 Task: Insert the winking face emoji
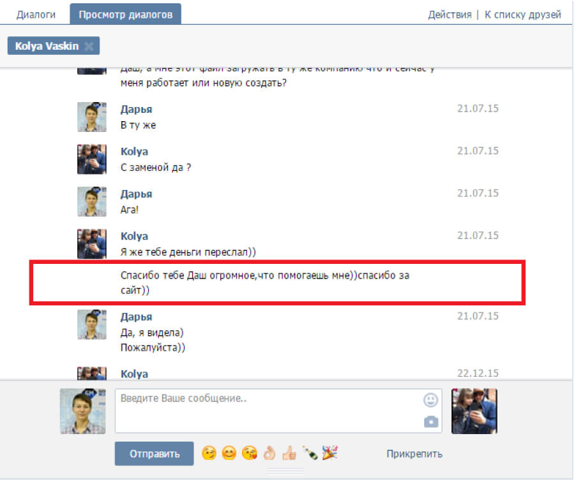pos(208,453)
